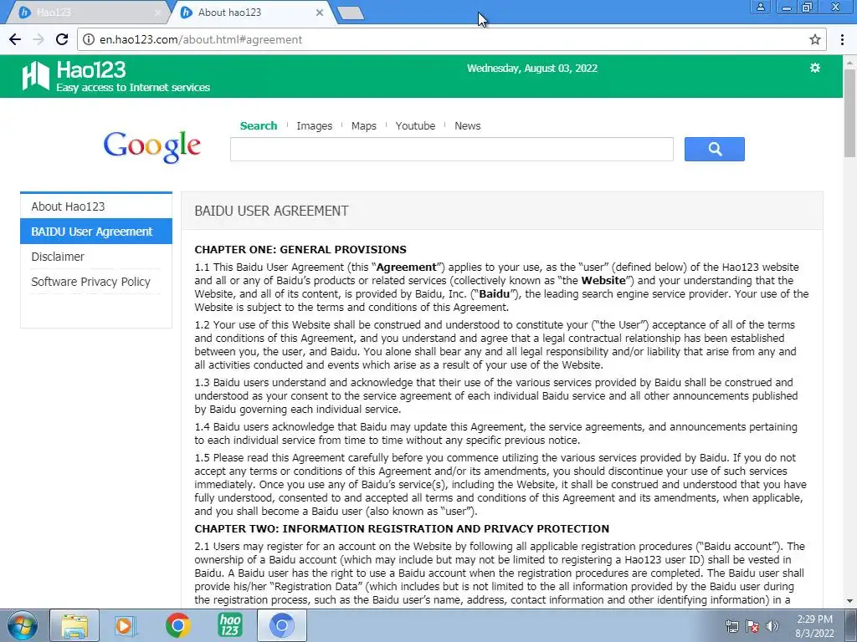Reload the page with the refresh icon
This screenshot has width=857, height=642.
pos(62,39)
